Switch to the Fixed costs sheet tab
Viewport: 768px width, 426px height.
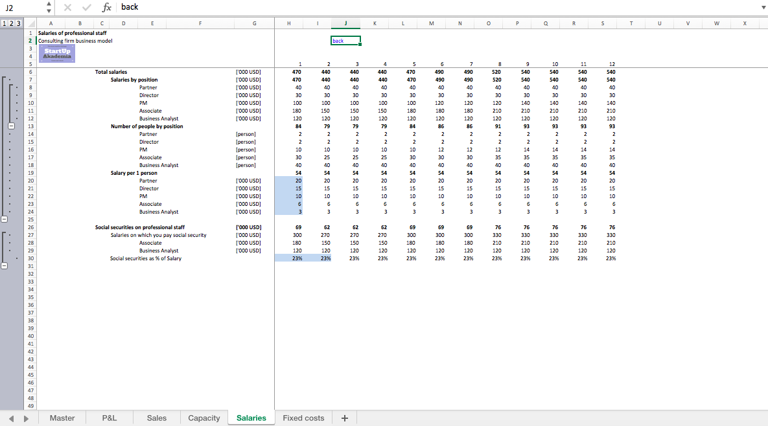pyautogui.click(x=303, y=418)
